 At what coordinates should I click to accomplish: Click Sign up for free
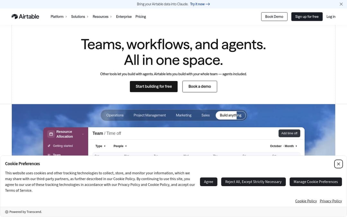307,17
